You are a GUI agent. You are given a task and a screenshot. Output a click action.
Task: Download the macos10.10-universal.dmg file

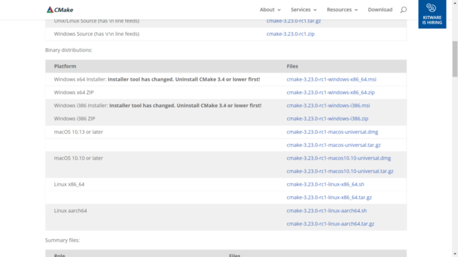338,158
